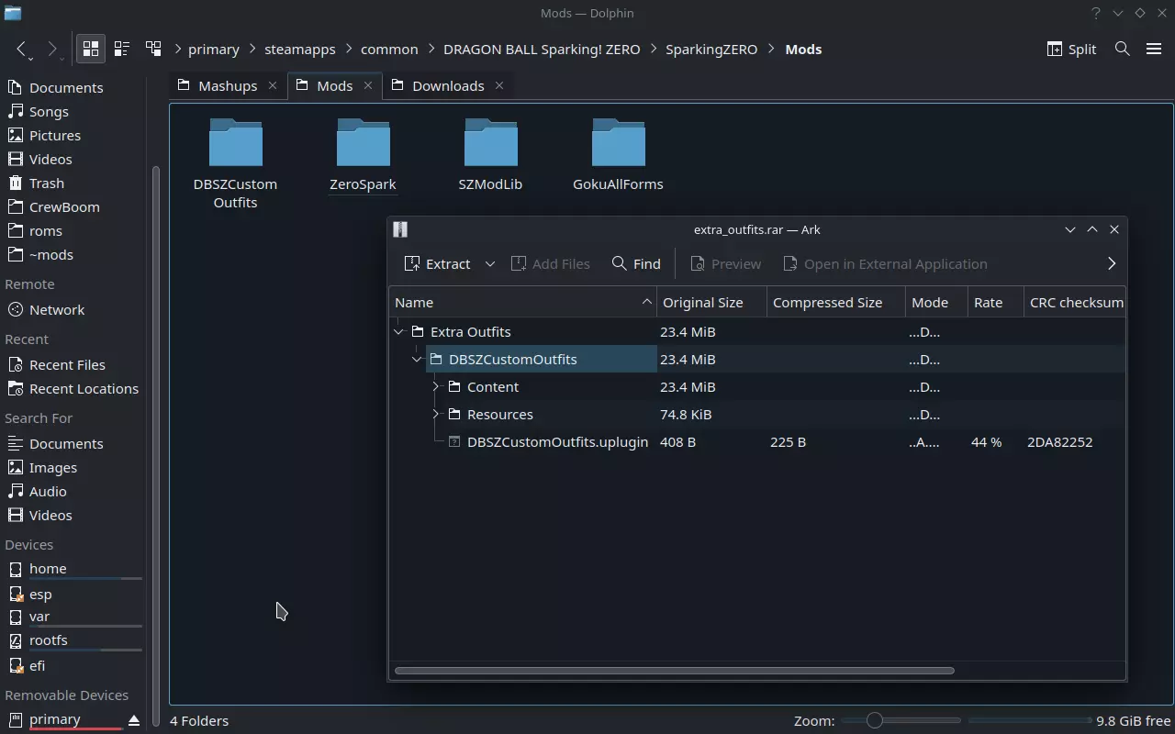Open the Dolphin title bar help button

click(1095, 13)
